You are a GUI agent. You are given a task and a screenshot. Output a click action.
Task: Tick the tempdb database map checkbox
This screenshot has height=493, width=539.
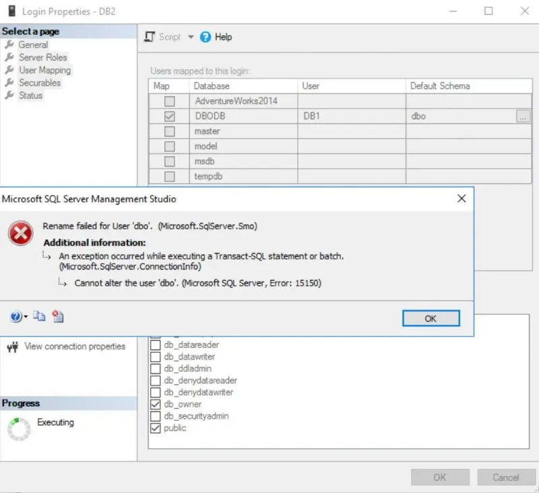point(170,177)
